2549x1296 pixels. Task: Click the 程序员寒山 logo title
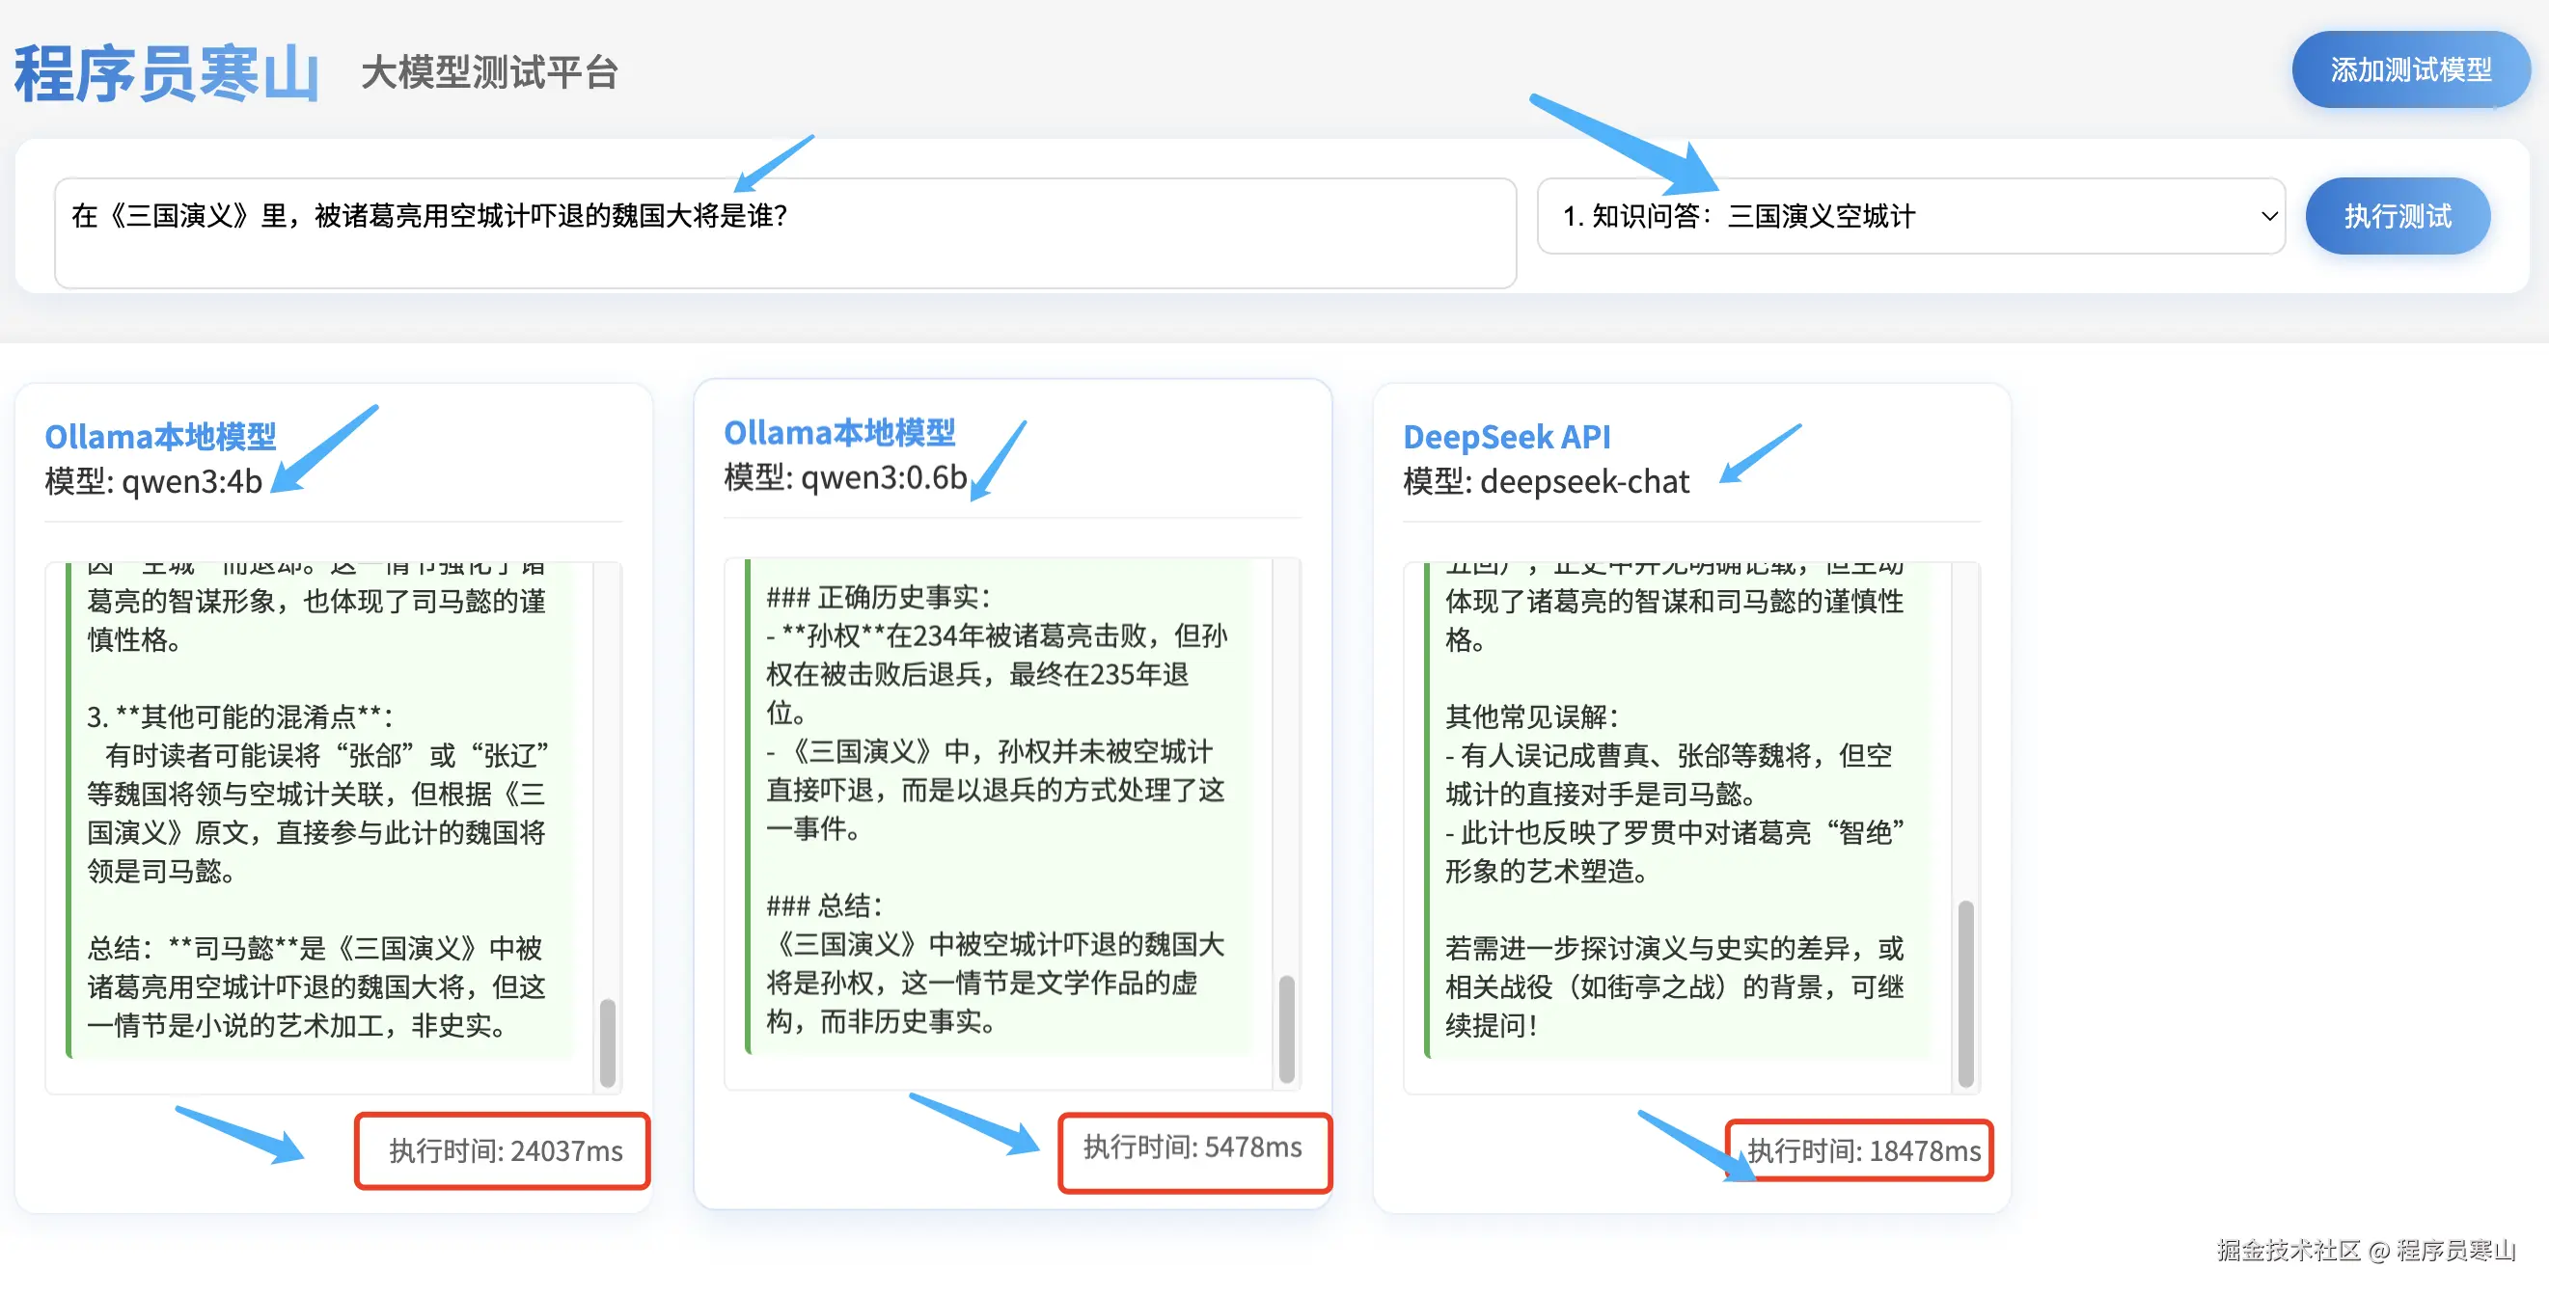click(x=166, y=73)
